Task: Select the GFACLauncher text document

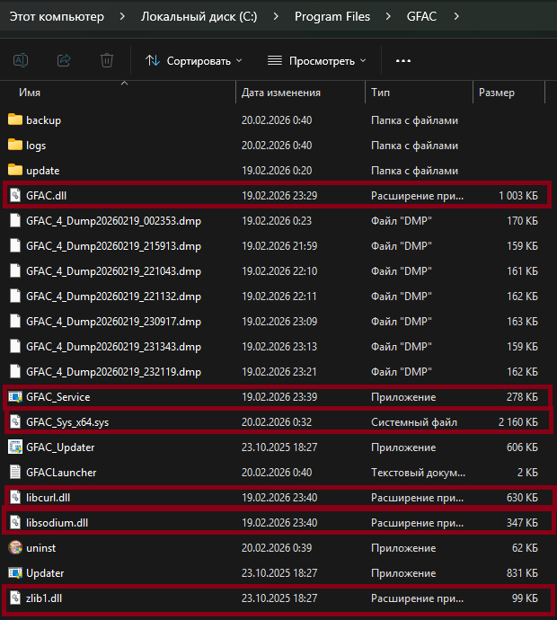Action: point(61,472)
